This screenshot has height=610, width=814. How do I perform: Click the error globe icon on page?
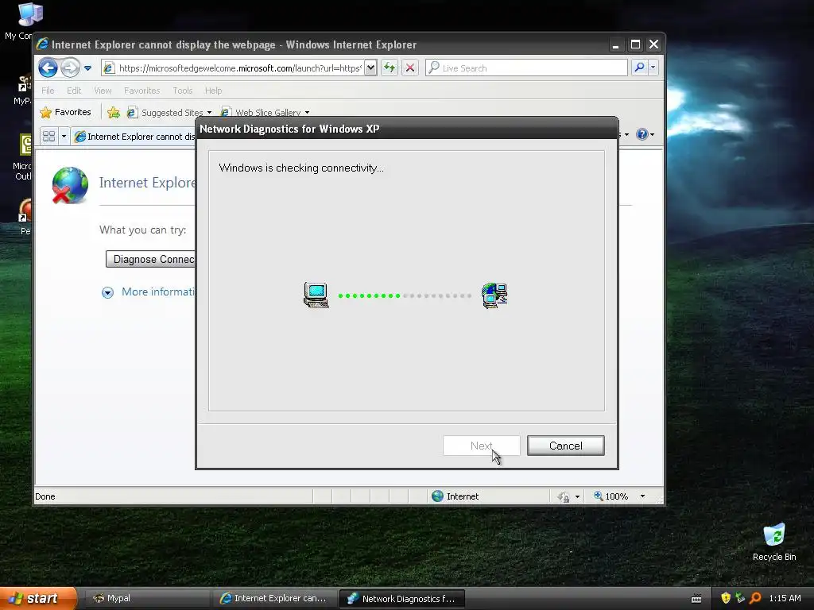tap(70, 185)
